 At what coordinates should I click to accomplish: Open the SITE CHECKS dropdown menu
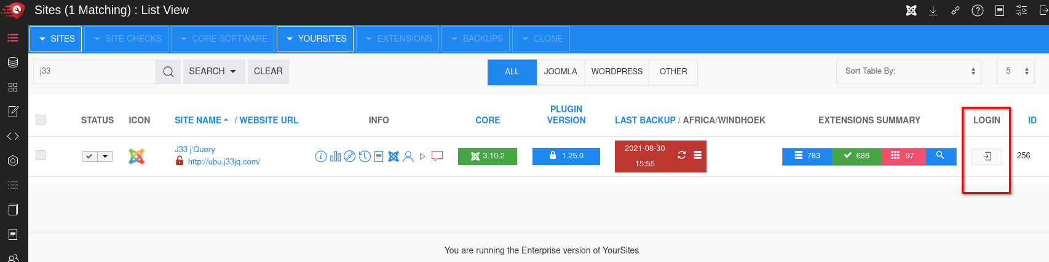pyautogui.click(x=127, y=39)
